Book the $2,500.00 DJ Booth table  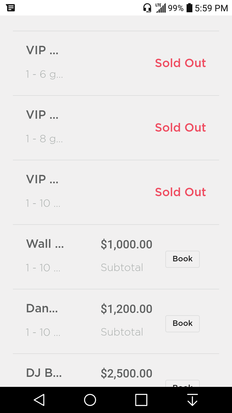click(182, 384)
